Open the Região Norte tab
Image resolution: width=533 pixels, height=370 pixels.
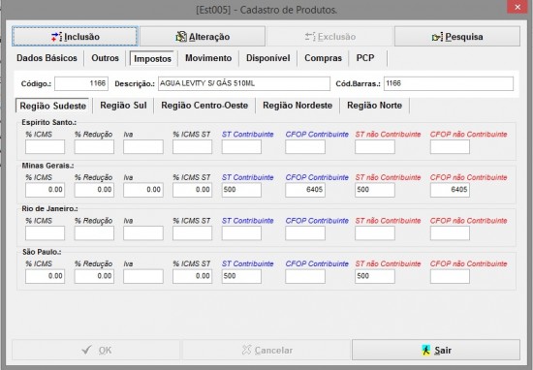click(x=375, y=106)
